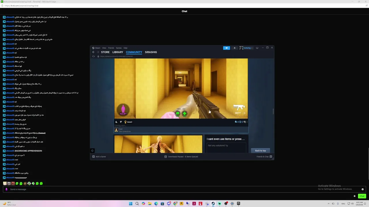Enter Steam Big Picture mode icon
Viewport: 369px width, 207px height.
pos(257,48)
